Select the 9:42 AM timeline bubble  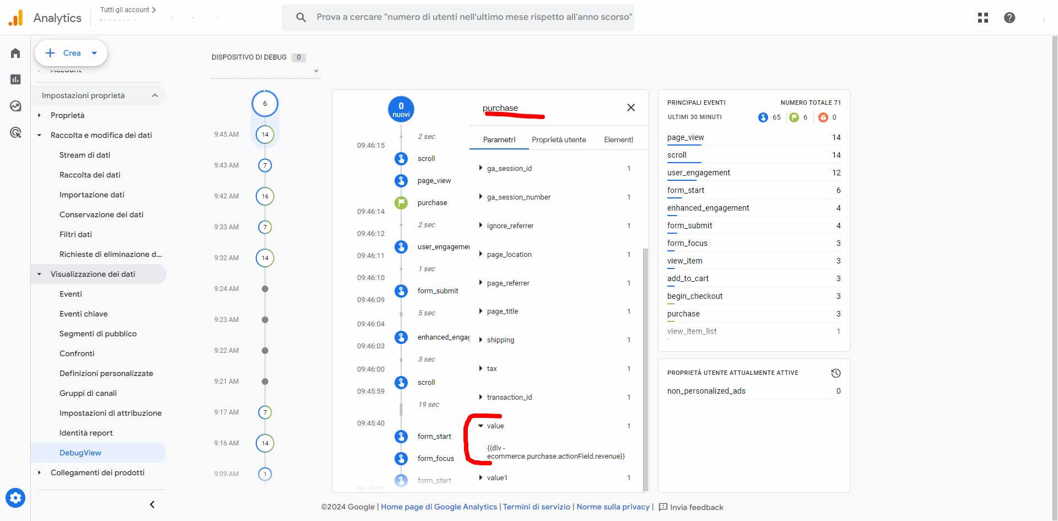pyautogui.click(x=265, y=196)
